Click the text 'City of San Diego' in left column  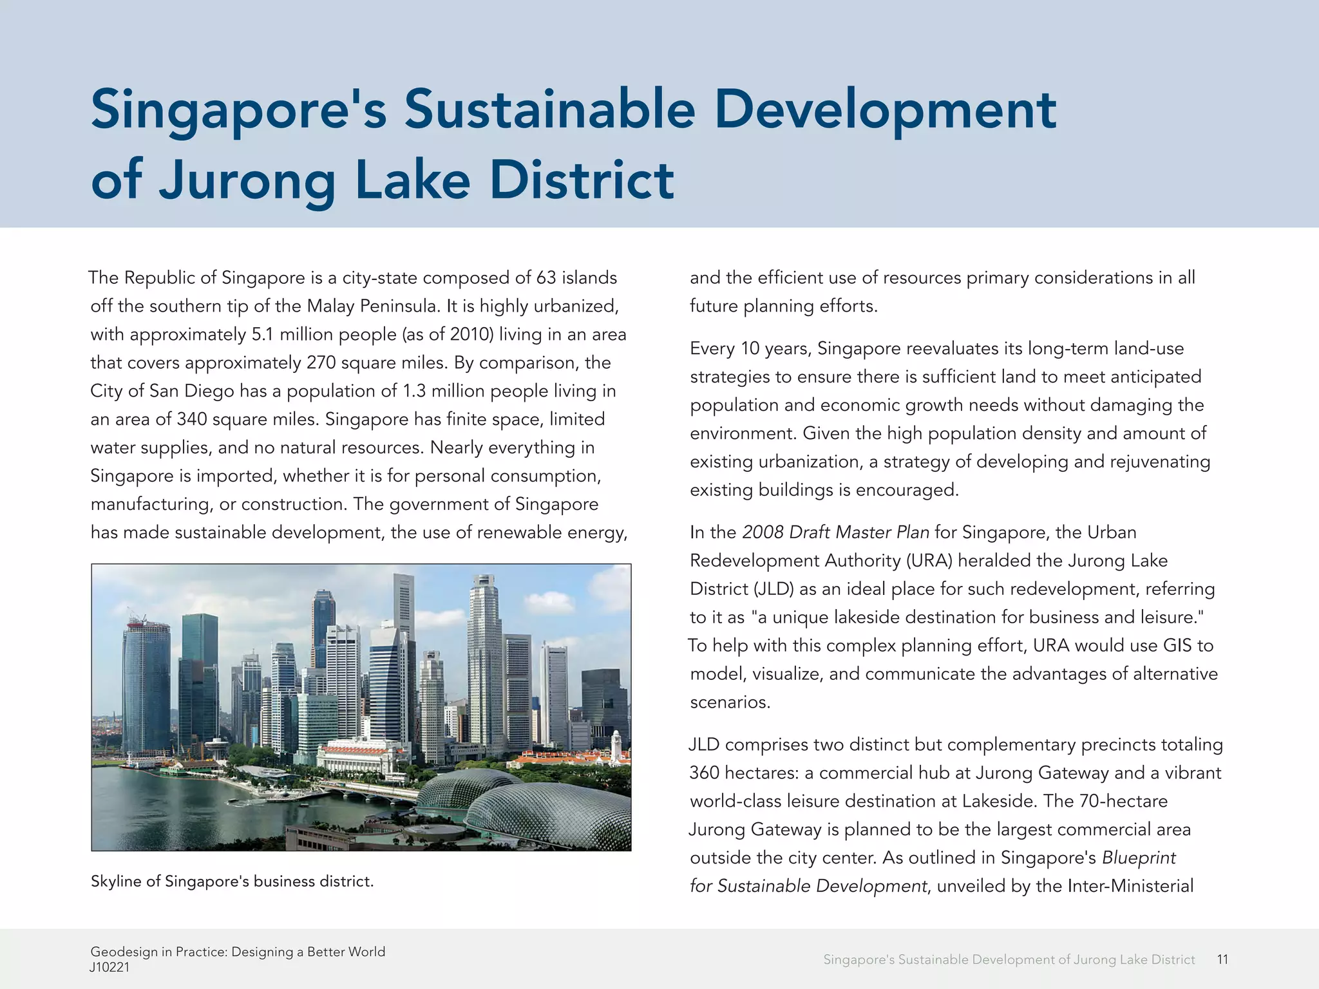coord(162,391)
